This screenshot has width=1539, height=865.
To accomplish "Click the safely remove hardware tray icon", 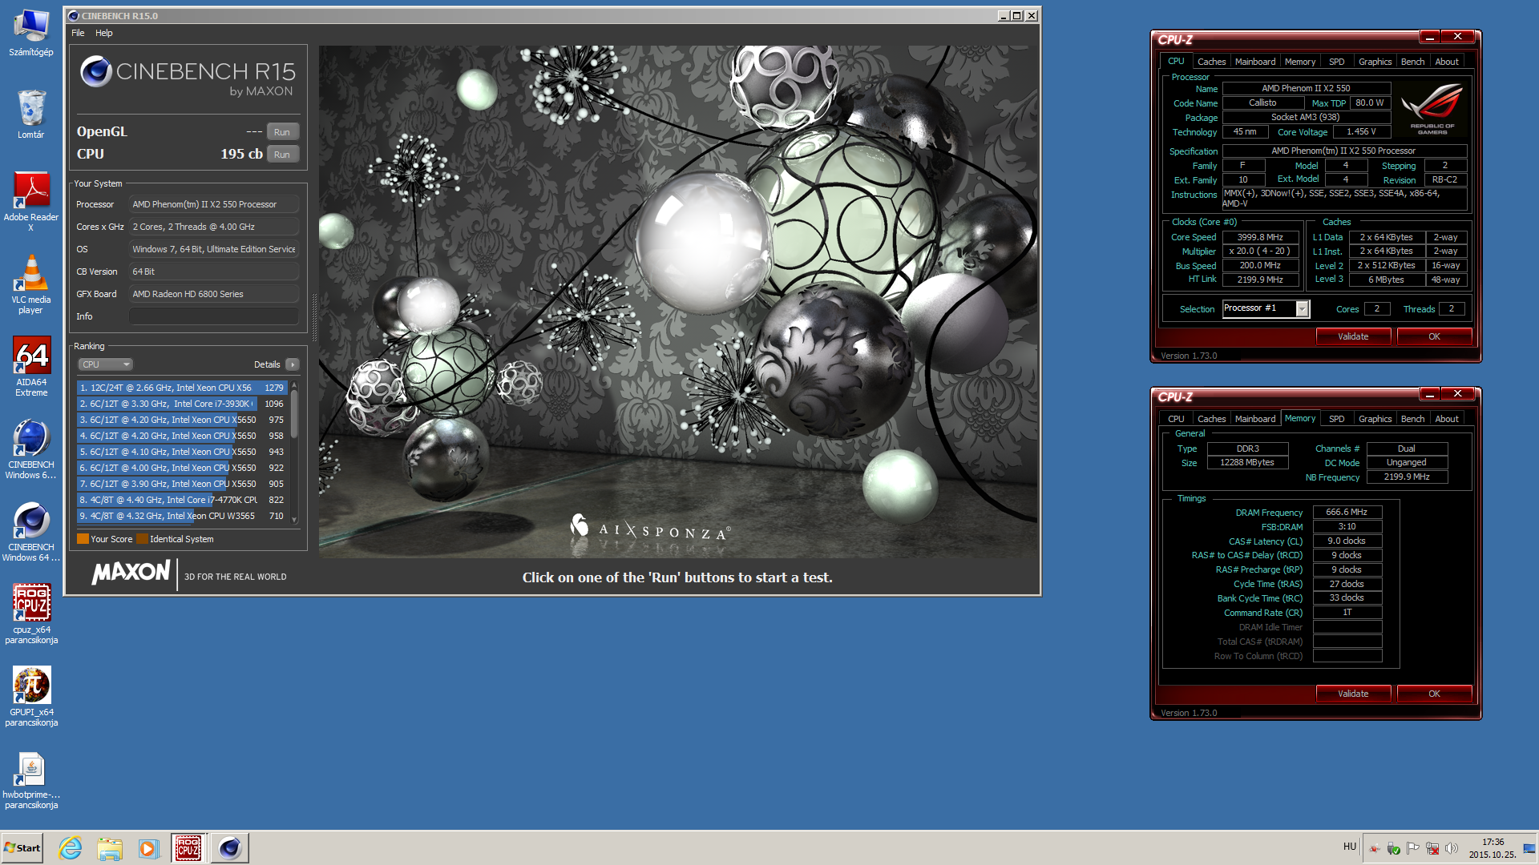I will (x=1393, y=848).
